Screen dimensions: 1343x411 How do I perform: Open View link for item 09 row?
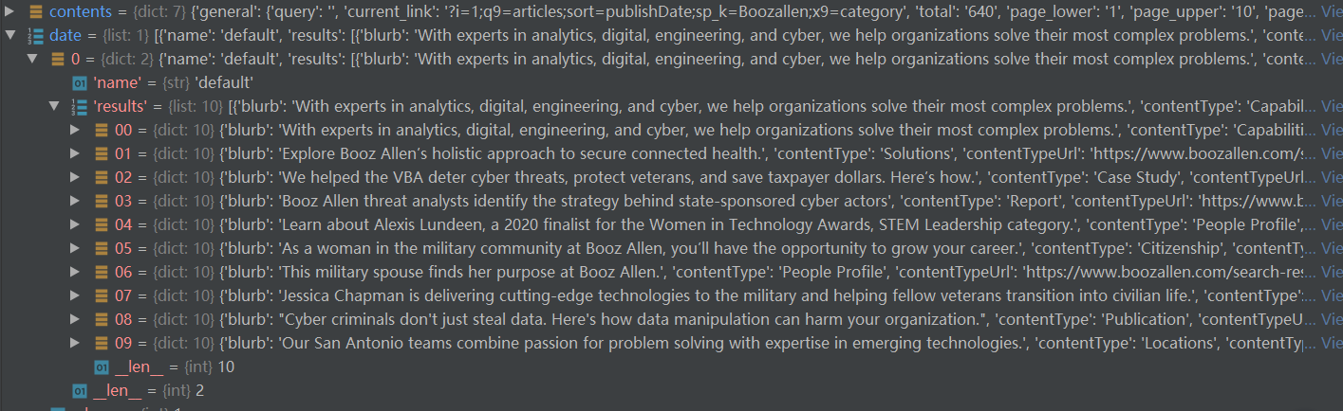coord(1332,343)
